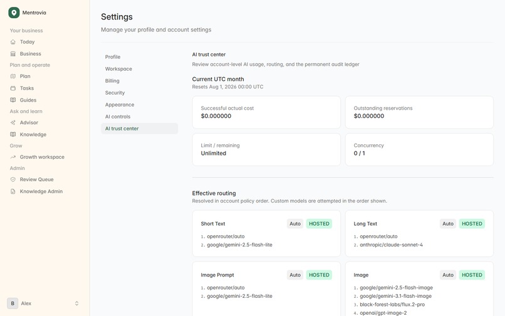Click openrouter/auto in the Image Prompt card
This screenshot has width=505, height=316.
point(226,288)
